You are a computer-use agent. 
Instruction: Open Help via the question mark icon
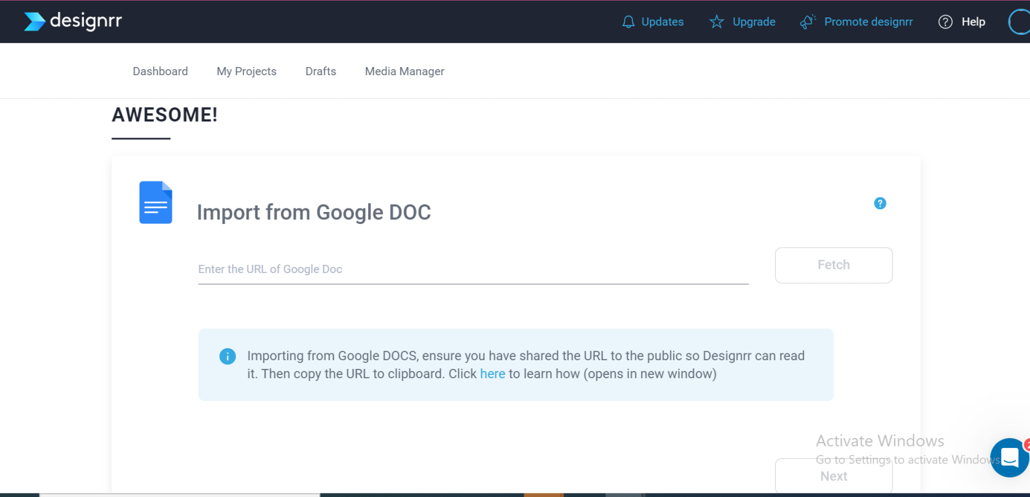tap(945, 21)
